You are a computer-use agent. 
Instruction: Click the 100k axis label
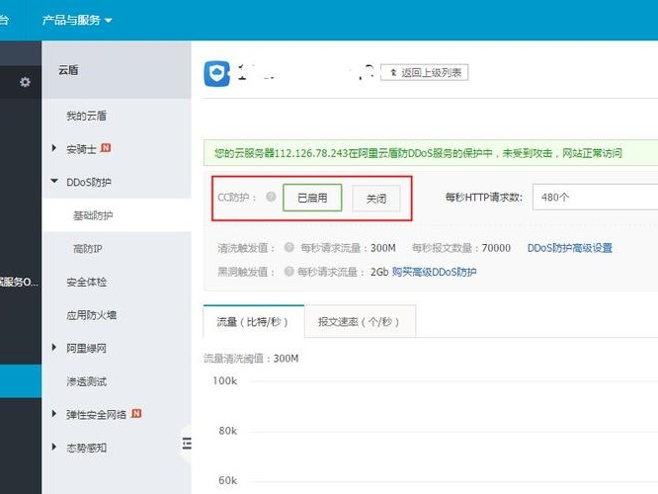(x=225, y=380)
